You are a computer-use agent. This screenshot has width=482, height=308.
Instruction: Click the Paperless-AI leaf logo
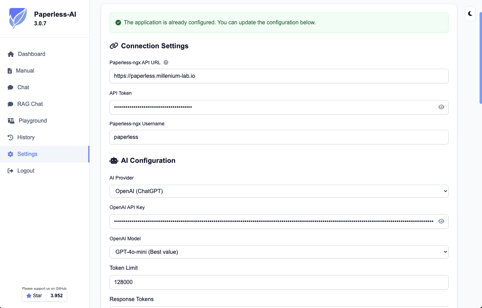(x=18, y=18)
